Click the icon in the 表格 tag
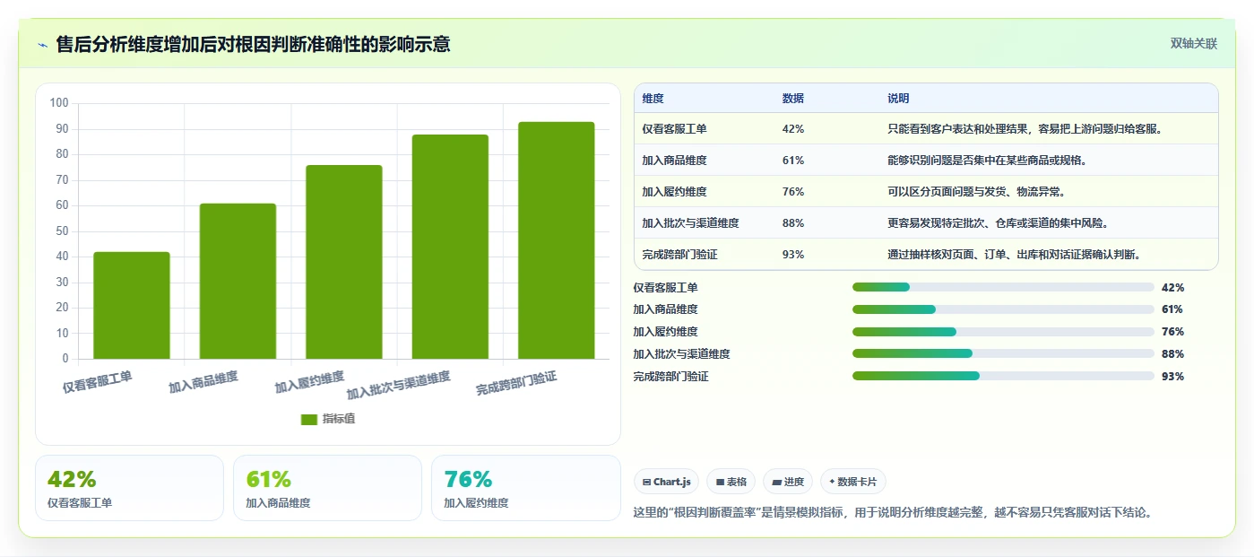This screenshot has width=1254, height=557. coord(719,483)
